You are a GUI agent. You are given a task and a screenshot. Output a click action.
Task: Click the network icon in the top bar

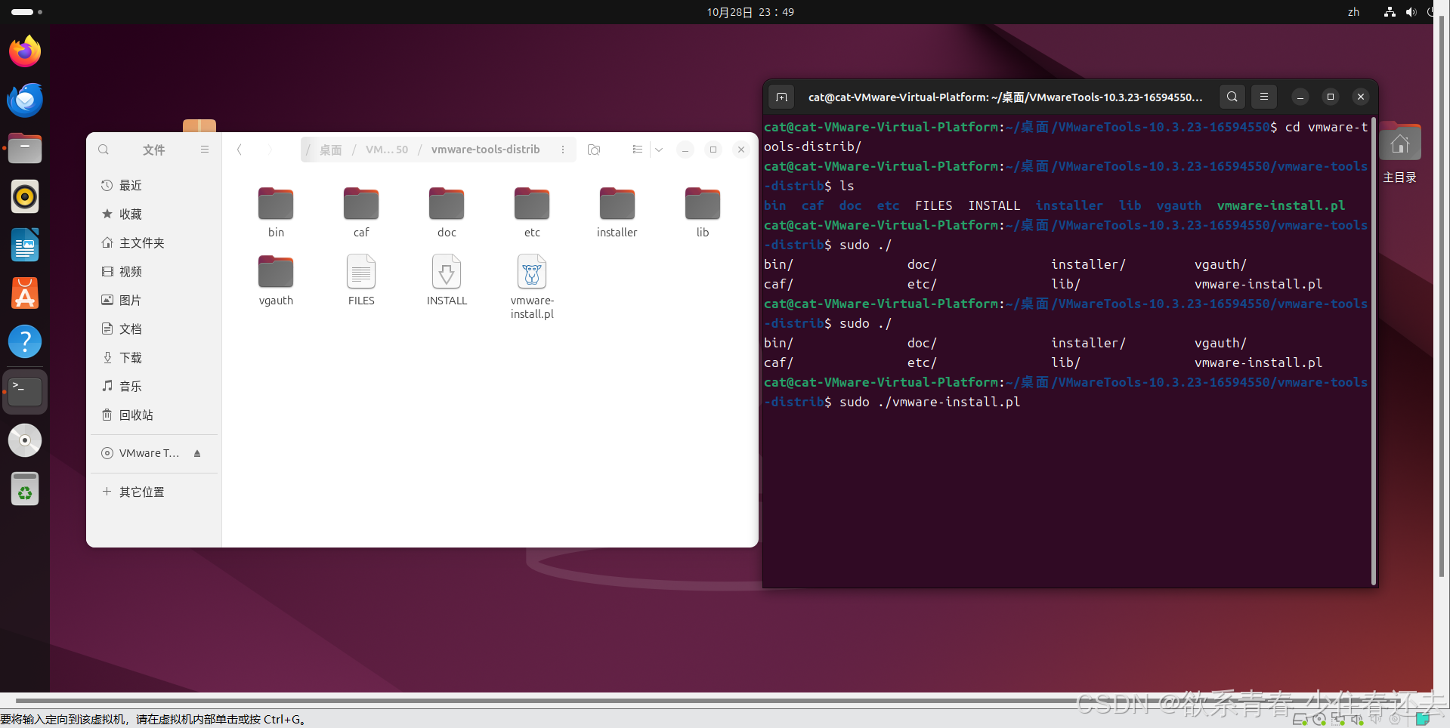[1389, 11]
